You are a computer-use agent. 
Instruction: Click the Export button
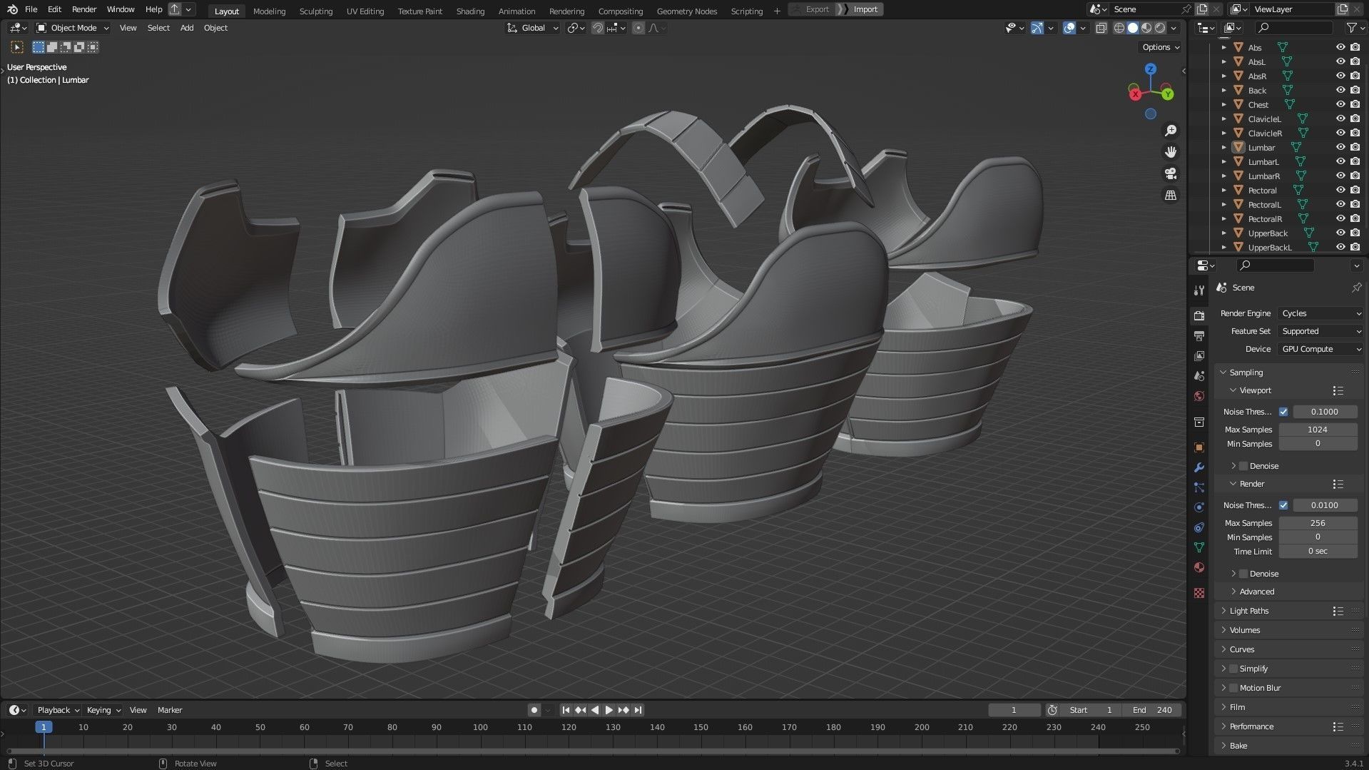click(817, 9)
